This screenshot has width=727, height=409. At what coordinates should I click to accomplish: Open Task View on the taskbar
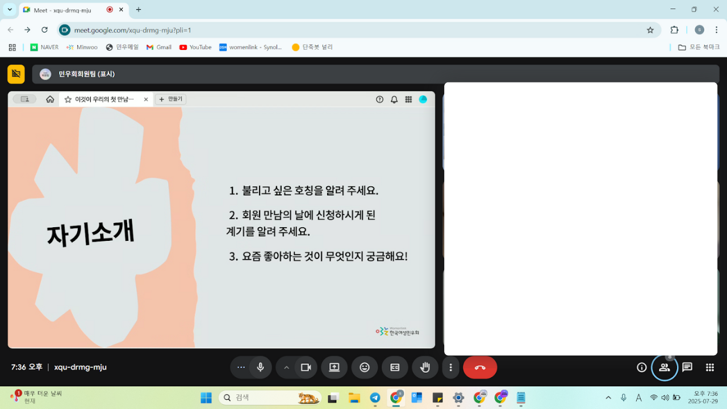point(333,398)
